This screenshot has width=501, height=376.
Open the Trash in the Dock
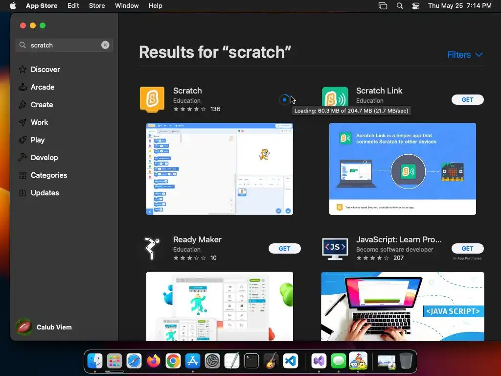[406, 361]
